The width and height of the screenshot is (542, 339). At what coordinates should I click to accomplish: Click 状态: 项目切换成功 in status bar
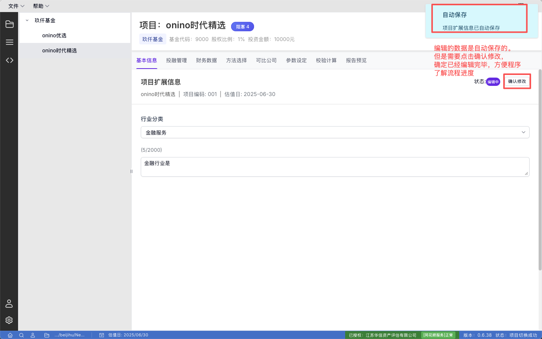click(516, 335)
